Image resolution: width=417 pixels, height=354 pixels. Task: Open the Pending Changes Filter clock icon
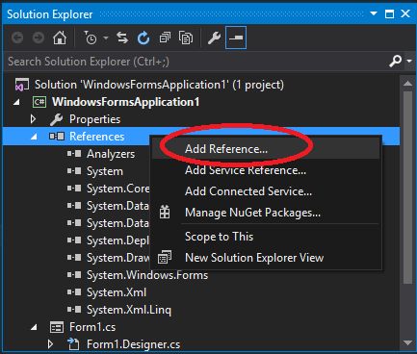tap(91, 38)
